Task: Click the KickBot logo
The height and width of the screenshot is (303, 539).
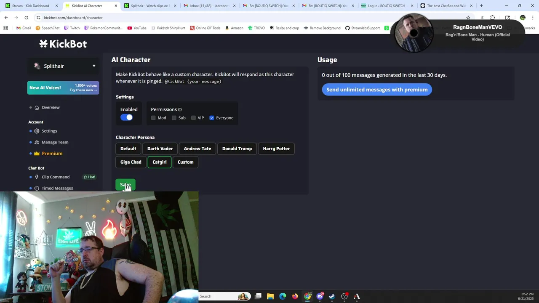Action: click(x=63, y=44)
